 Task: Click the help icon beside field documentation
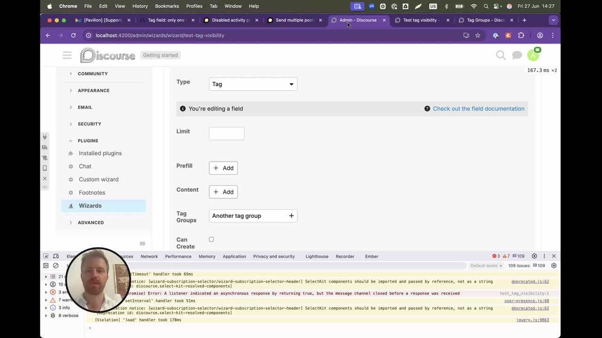tap(427, 108)
